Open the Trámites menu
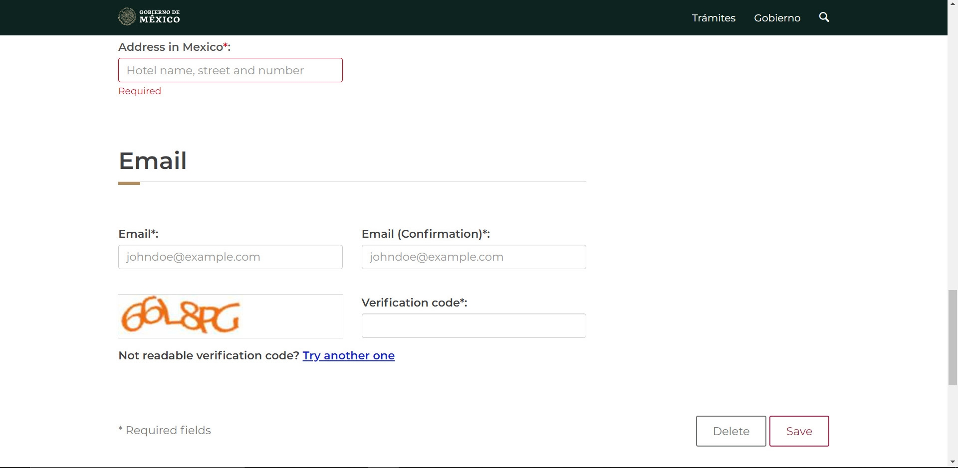The width and height of the screenshot is (958, 468). point(713,18)
